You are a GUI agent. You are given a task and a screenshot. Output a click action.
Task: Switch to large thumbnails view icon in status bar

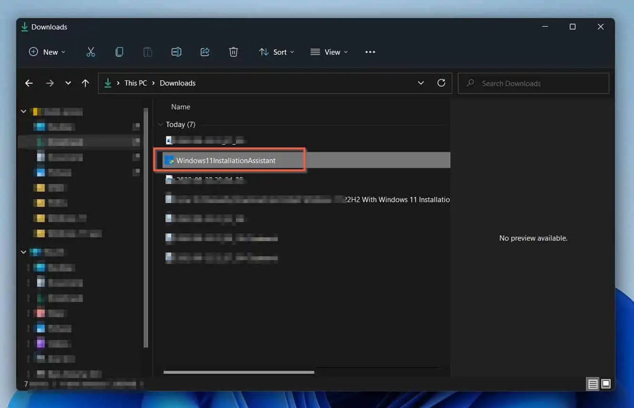pos(606,384)
